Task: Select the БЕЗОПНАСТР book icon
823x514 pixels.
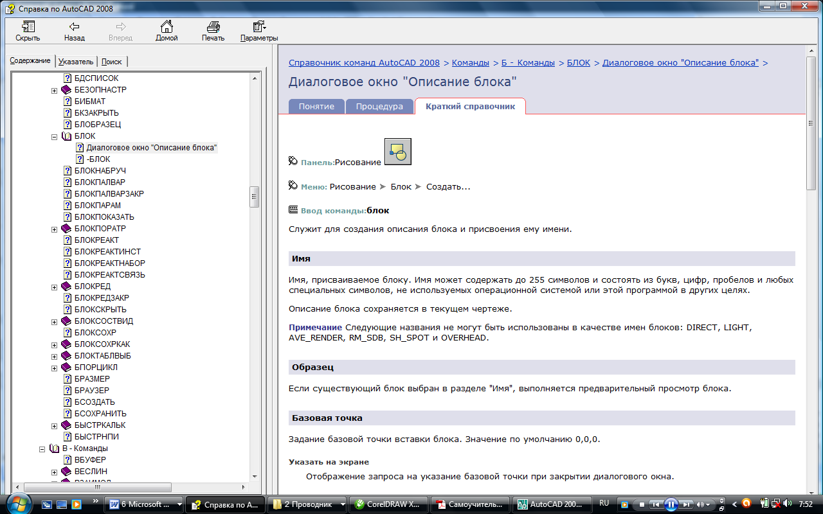Action: (x=67, y=90)
